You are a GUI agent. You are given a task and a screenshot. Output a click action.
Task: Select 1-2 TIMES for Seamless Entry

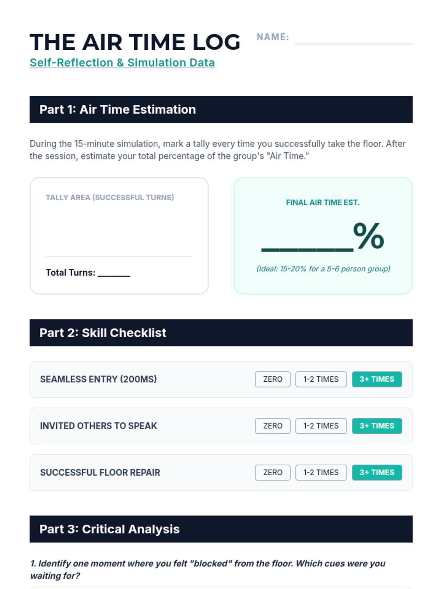321,379
